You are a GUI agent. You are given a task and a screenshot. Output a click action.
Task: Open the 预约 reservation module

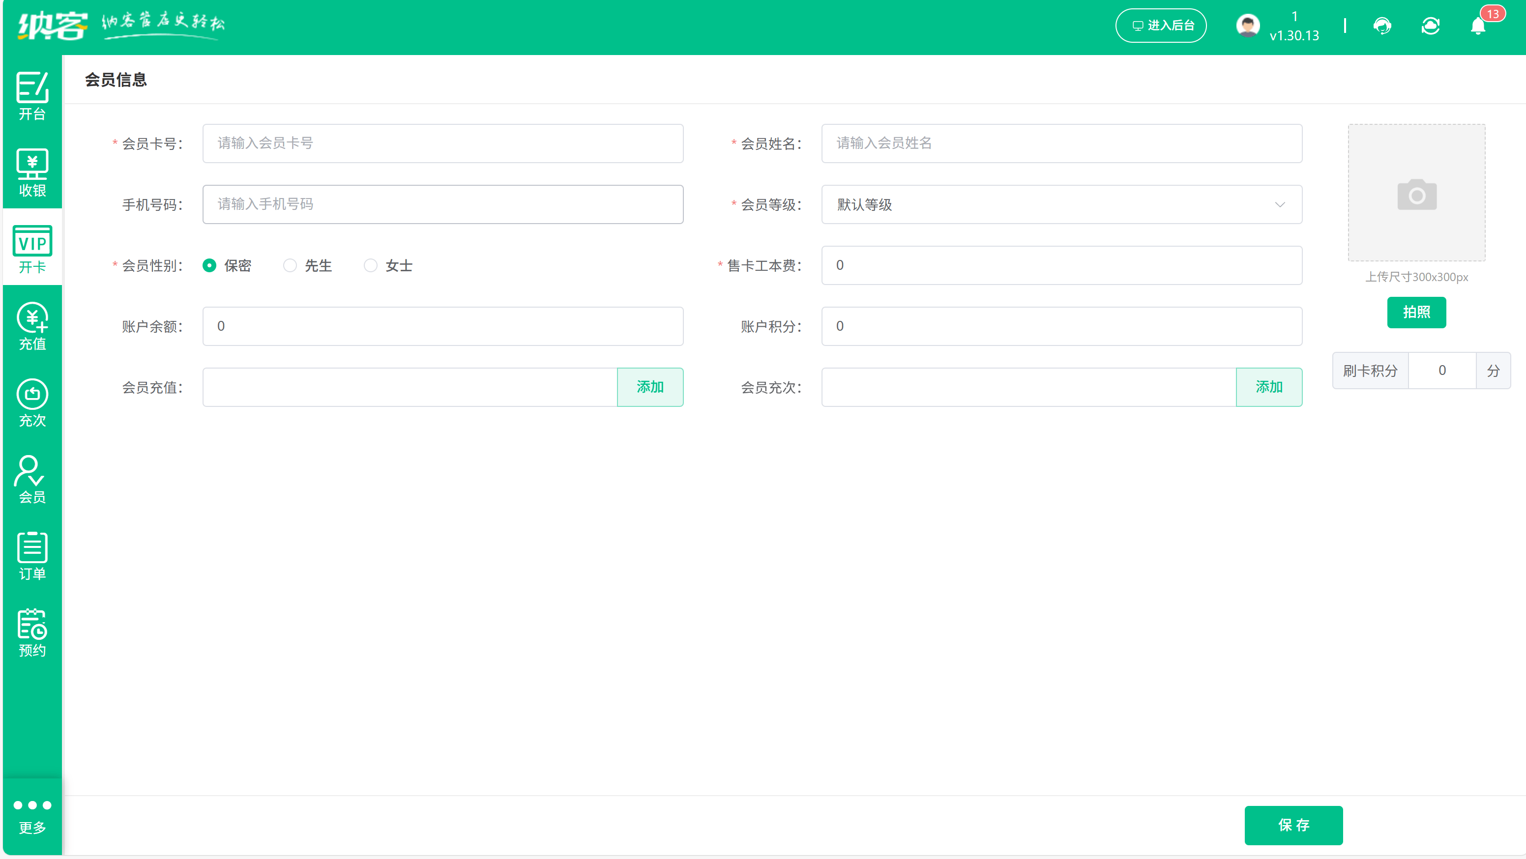(31, 633)
